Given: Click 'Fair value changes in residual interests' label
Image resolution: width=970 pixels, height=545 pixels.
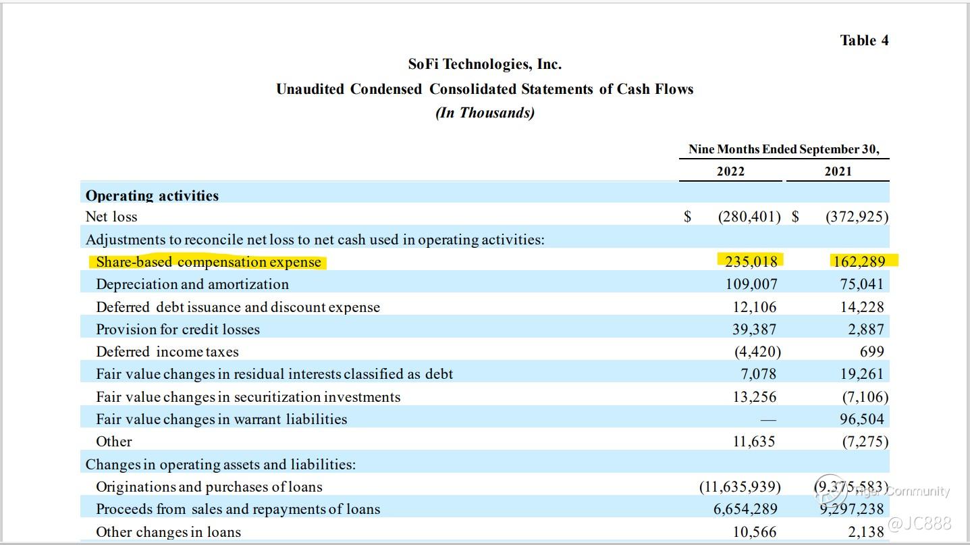Looking at the screenshot, I should (275, 374).
